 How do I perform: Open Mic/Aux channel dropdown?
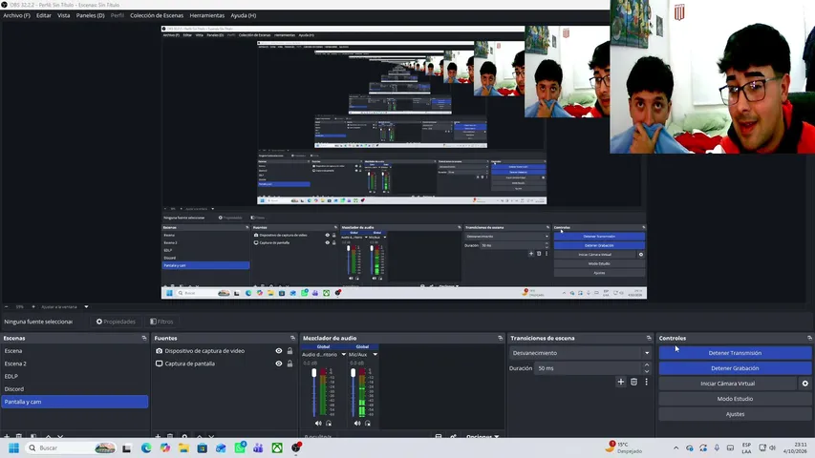(x=375, y=355)
